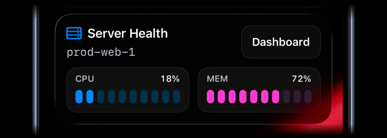
Task: Open the Dashboard button
Action: click(281, 42)
